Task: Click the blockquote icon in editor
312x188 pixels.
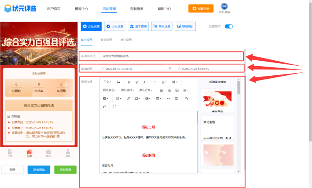Action: click(x=119, y=82)
